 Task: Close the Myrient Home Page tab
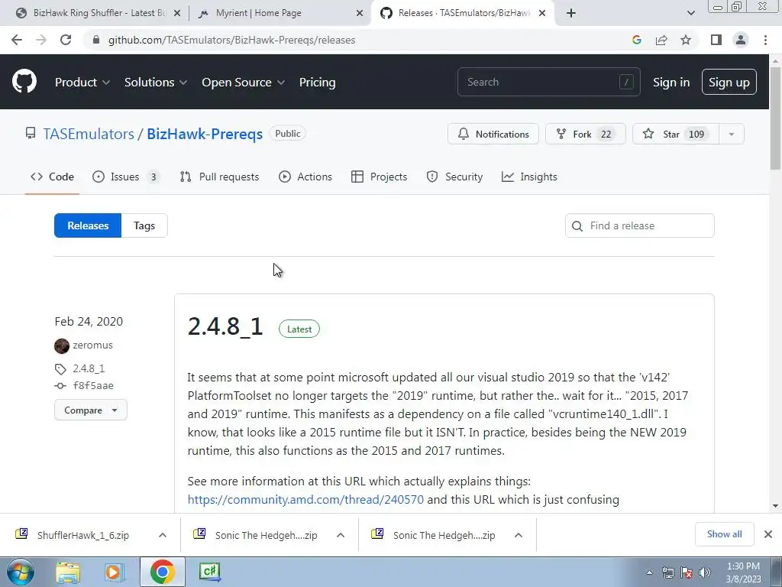tap(360, 13)
